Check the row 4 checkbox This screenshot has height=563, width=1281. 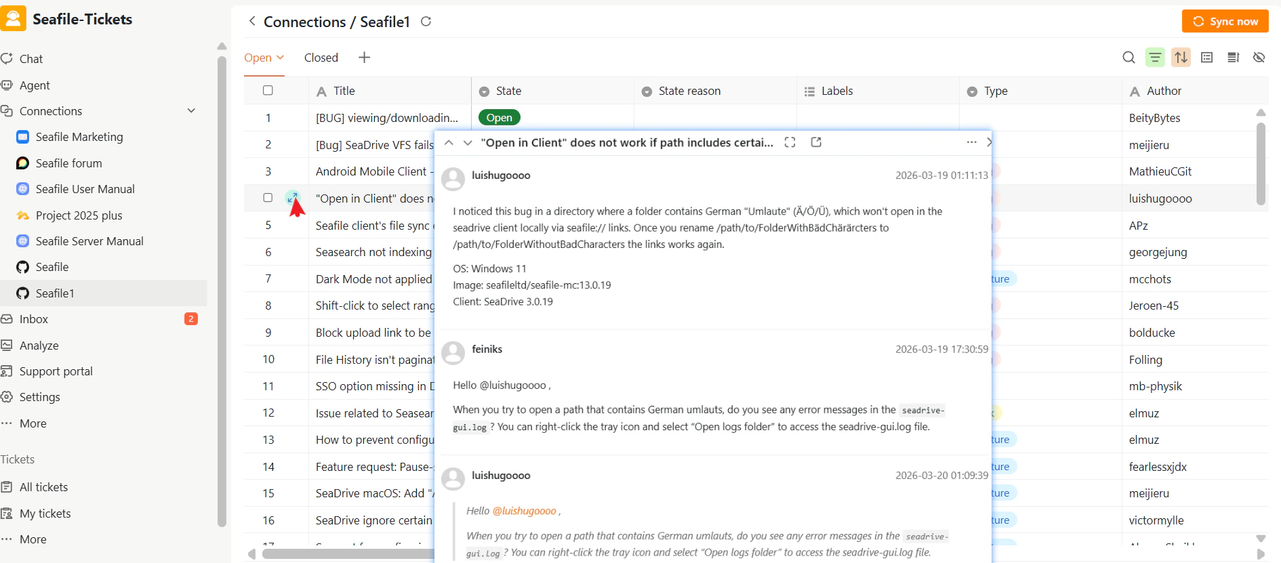268,198
